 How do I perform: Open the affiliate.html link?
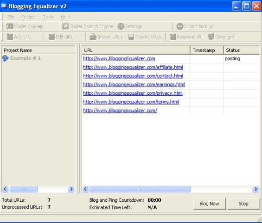(133, 67)
